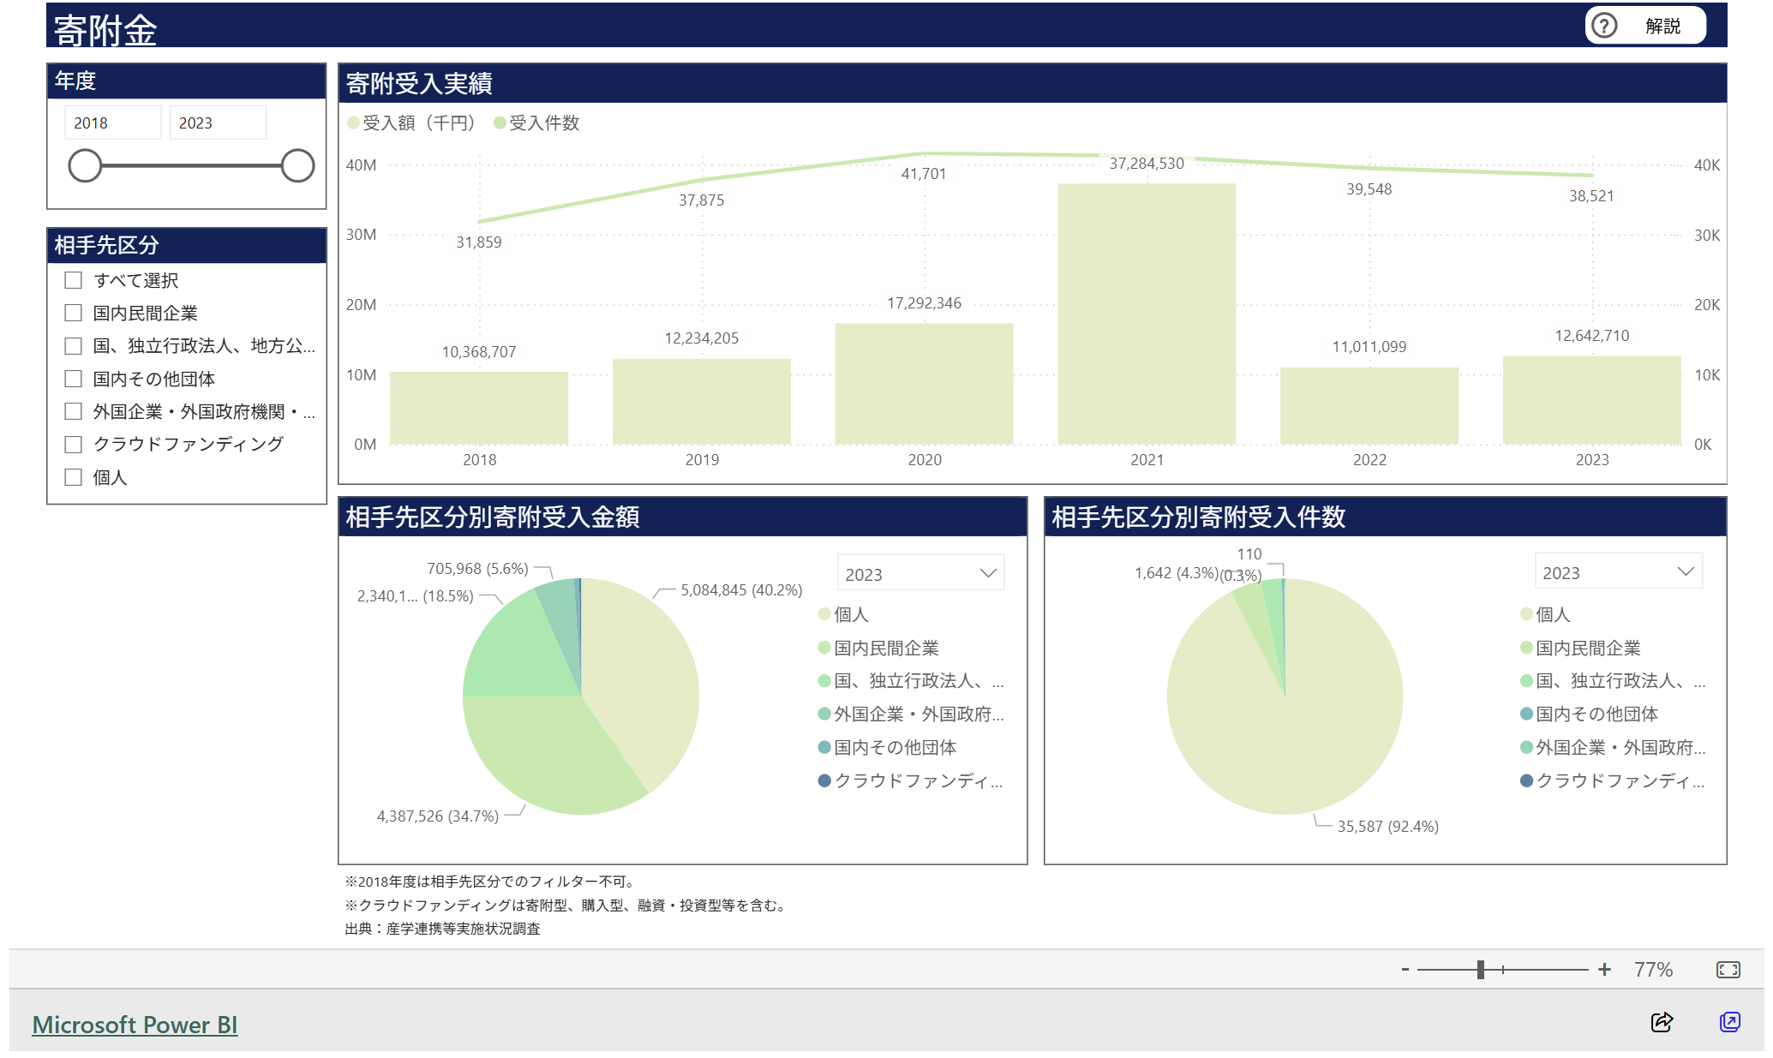Click the zoom out minus icon
1773x1058 pixels.
click(x=1405, y=969)
